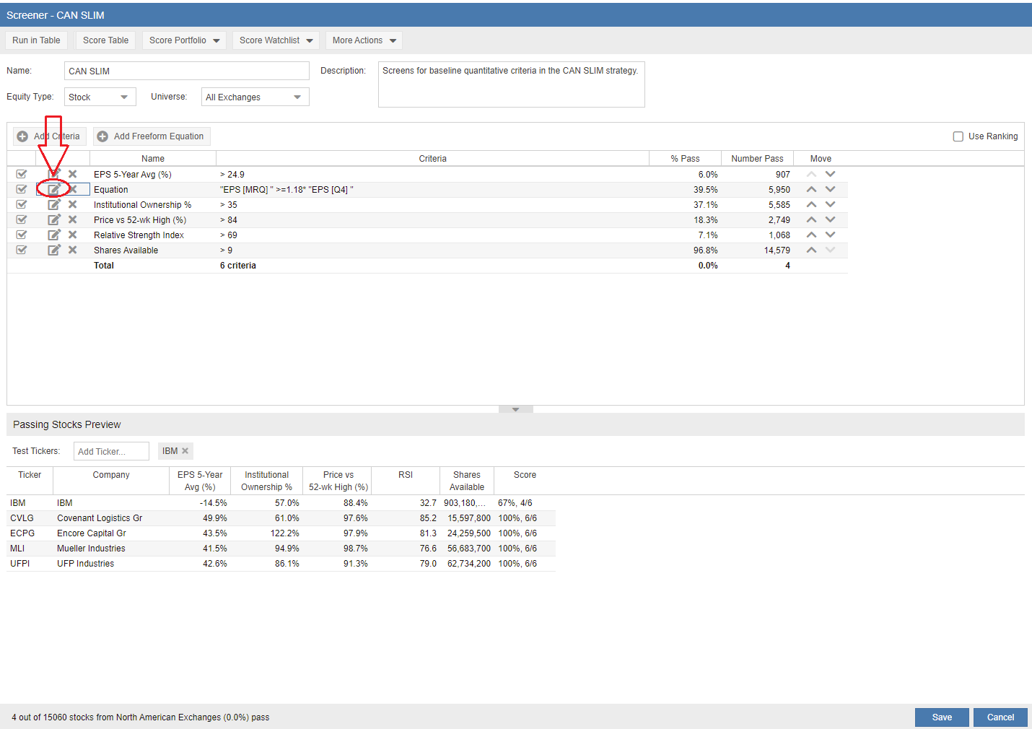Uncheck the EPS 5-Year Avg criteria checkbox
1032x729 pixels.
[22, 175]
